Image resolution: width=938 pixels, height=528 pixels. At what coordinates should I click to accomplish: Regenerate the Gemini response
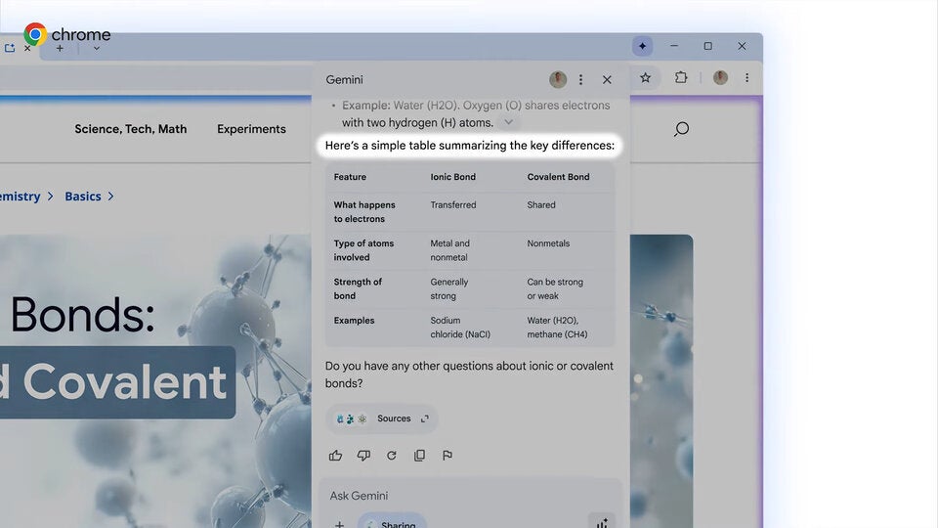pyautogui.click(x=391, y=456)
